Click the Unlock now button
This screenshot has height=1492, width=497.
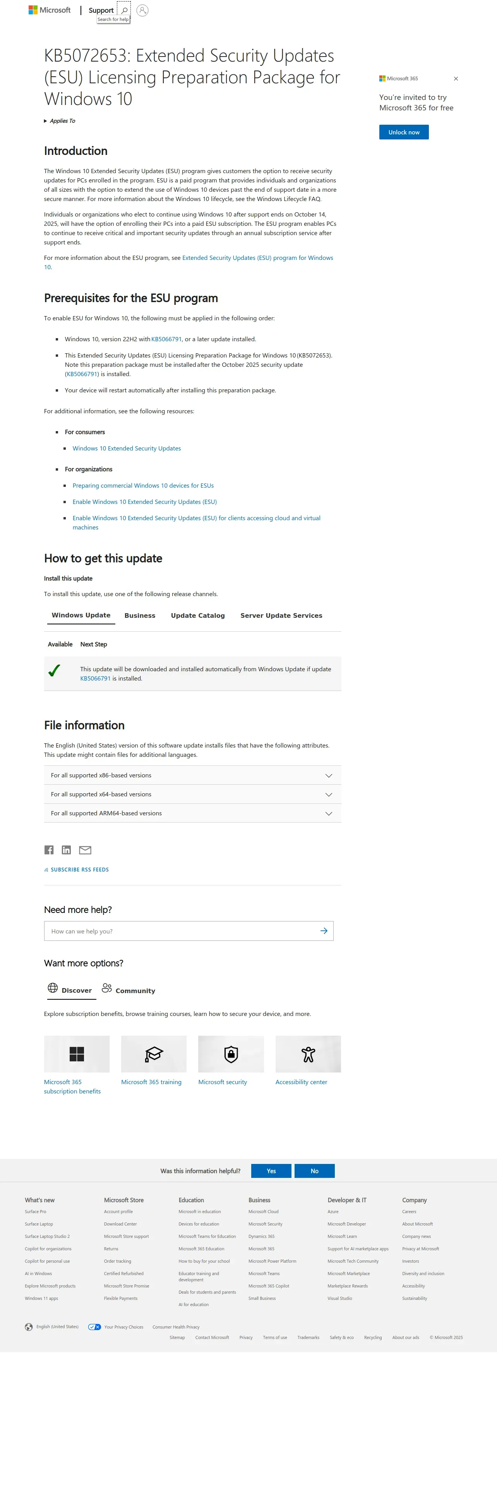pos(403,132)
